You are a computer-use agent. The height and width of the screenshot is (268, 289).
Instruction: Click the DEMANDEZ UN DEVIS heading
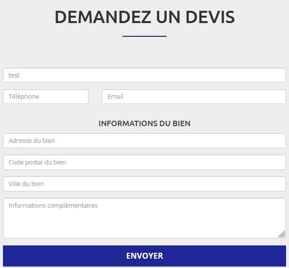coord(144,17)
